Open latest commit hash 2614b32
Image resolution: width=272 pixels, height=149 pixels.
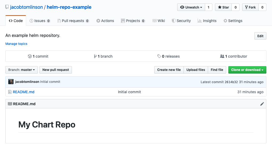(x=231, y=82)
